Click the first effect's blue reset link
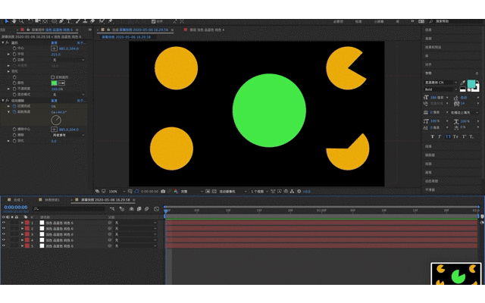The height and width of the screenshot is (303, 485). (x=54, y=43)
